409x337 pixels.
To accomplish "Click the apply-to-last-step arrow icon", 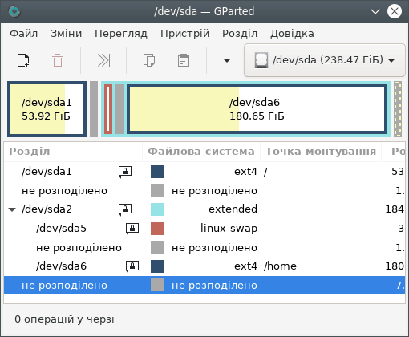I will click(103, 60).
